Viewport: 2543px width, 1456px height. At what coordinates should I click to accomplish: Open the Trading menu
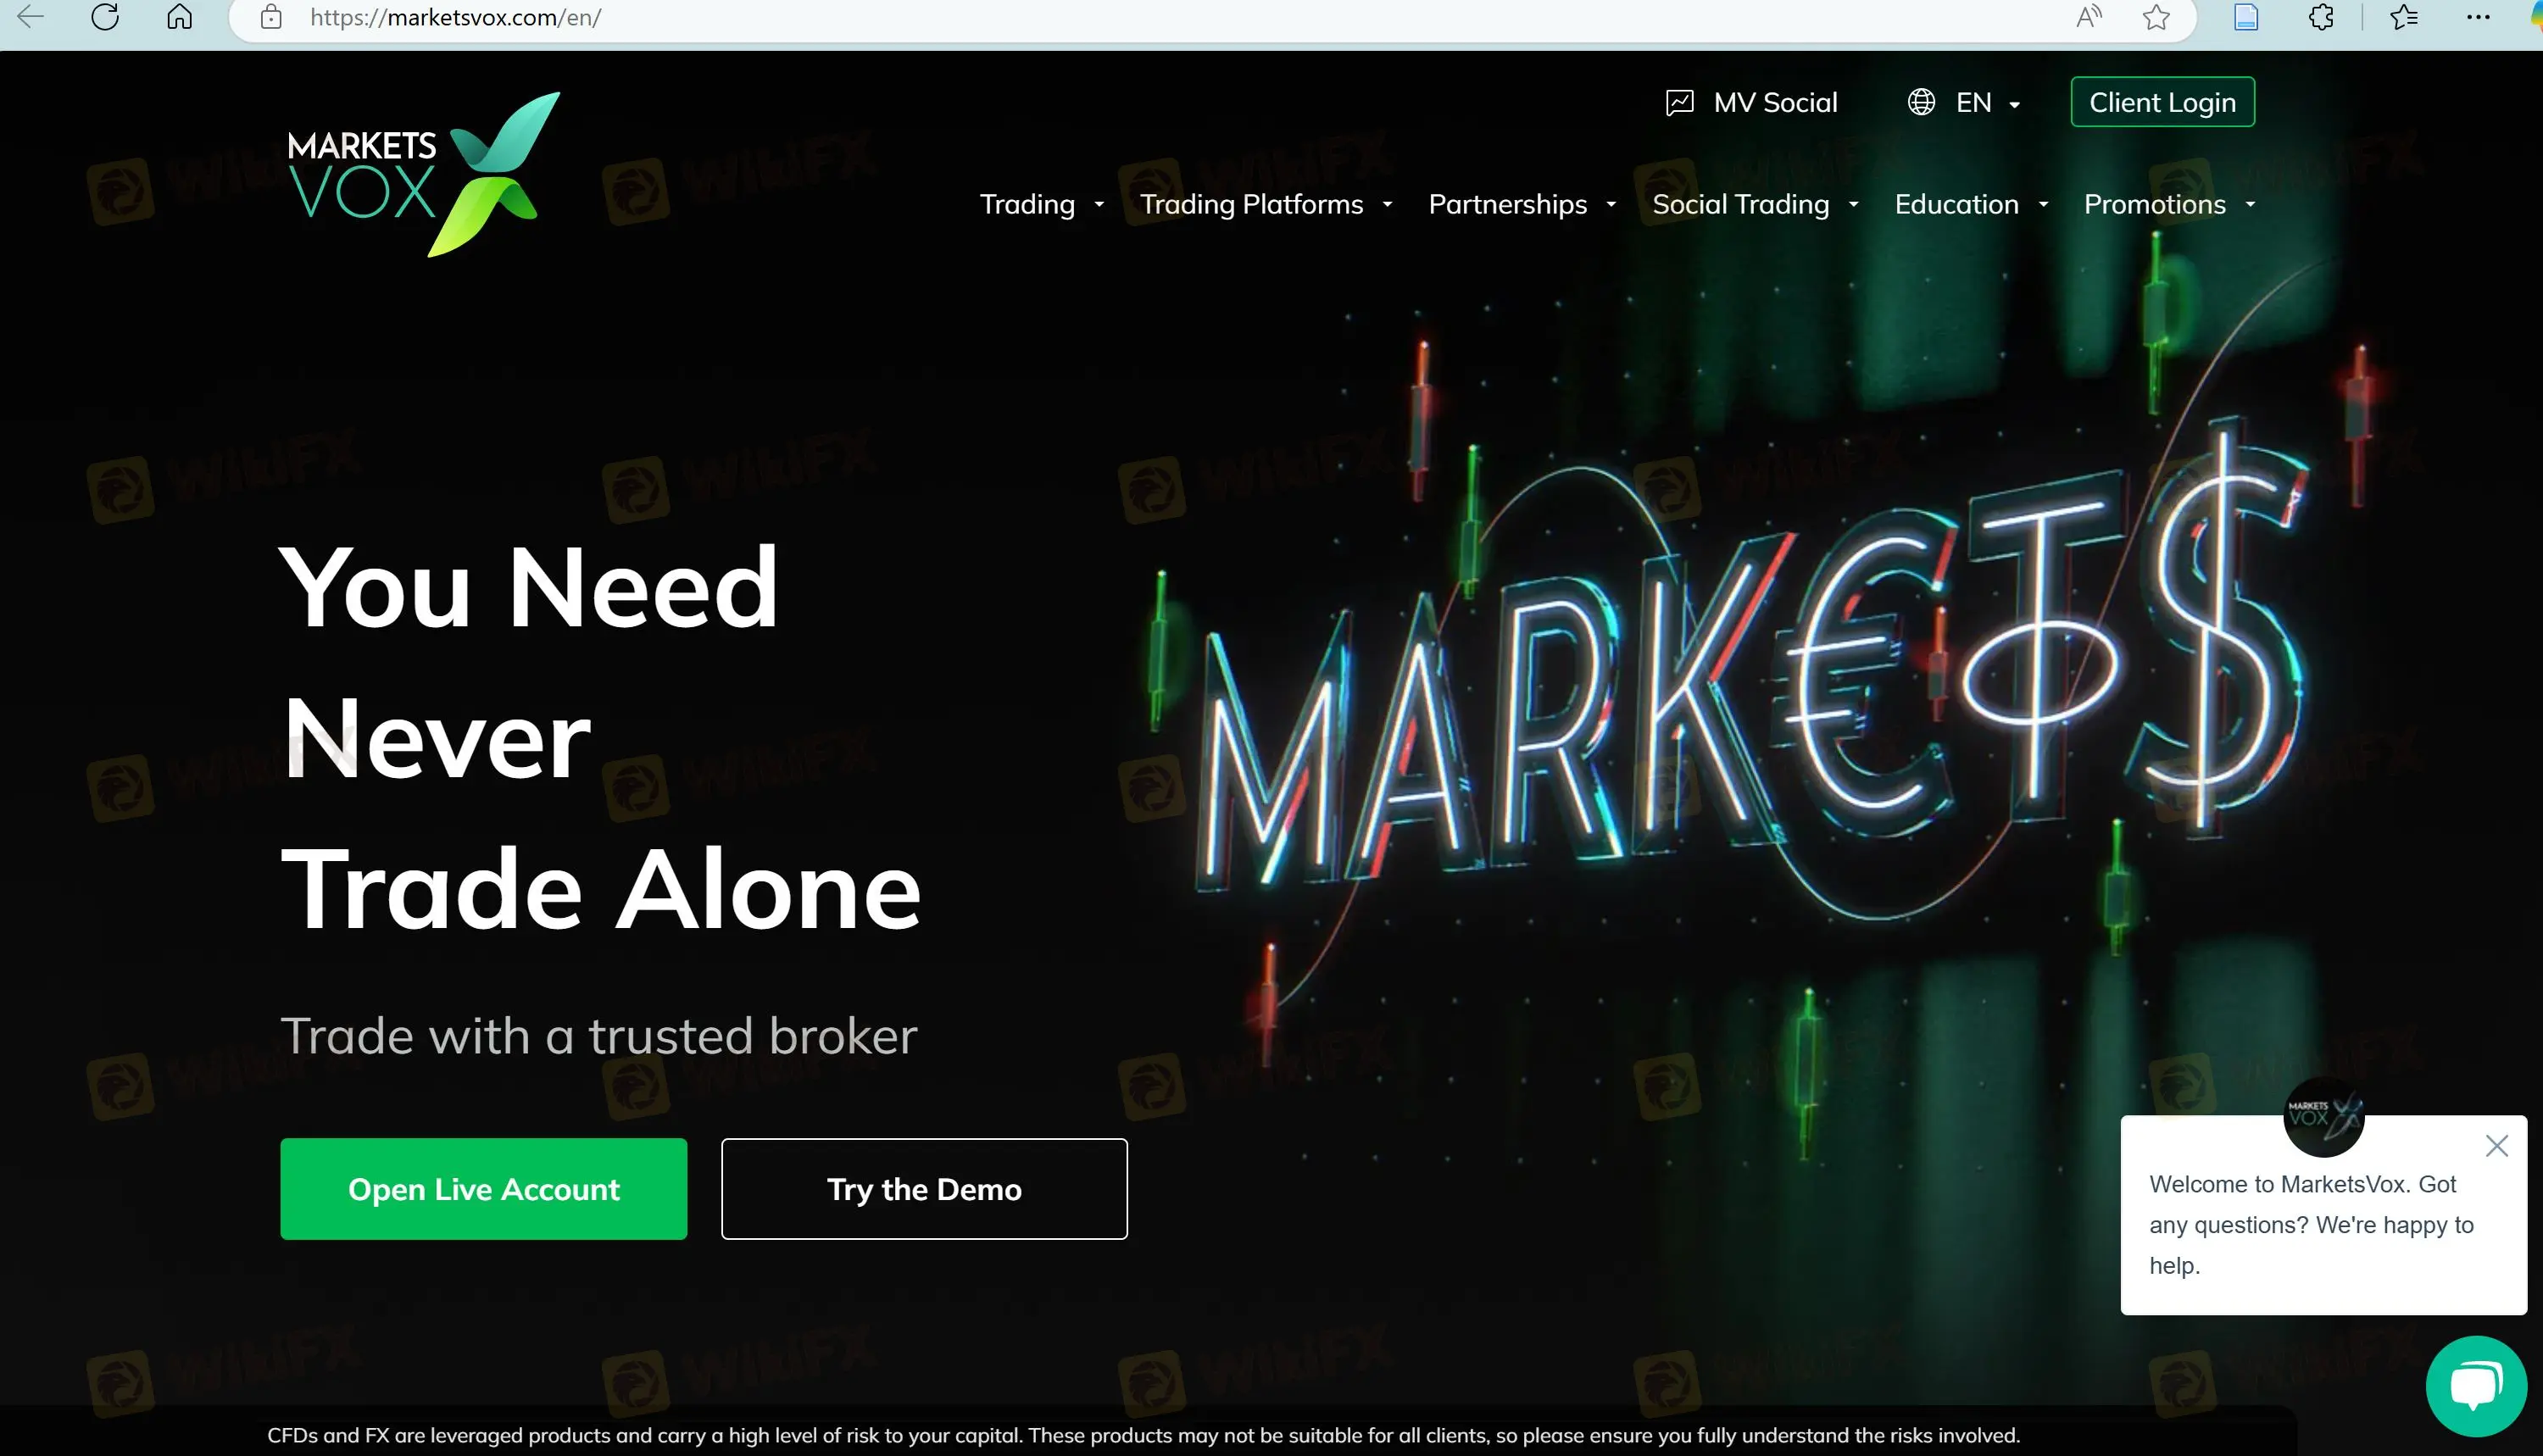pyautogui.click(x=1027, y=205)
